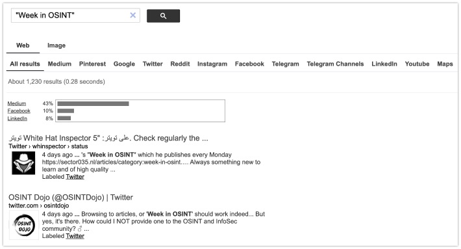Click the sector035.nl URL in the snippet
The width and height of the screenshot is (461, 249).
pyautogui.click(x=112, y=162)
